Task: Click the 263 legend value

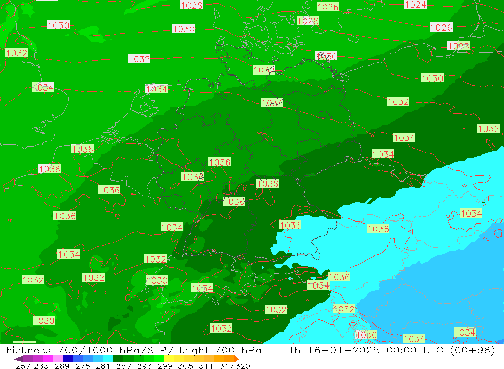Action: 41,366
